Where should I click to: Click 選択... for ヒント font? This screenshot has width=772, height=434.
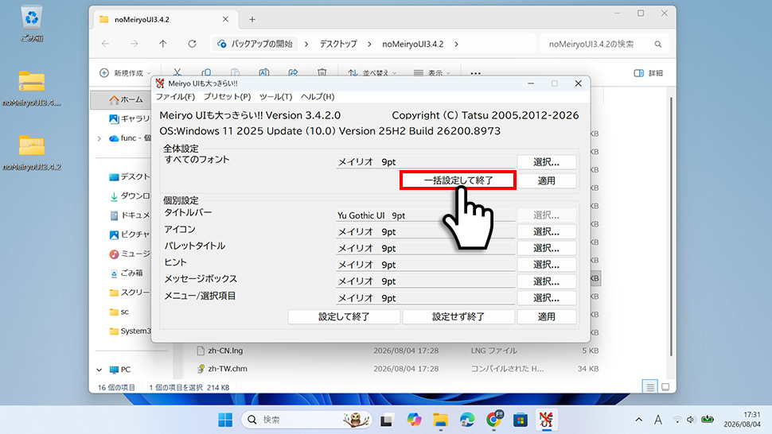[x=547, y=265]
